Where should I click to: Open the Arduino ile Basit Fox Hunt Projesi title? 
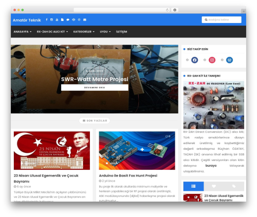(128, 175)
